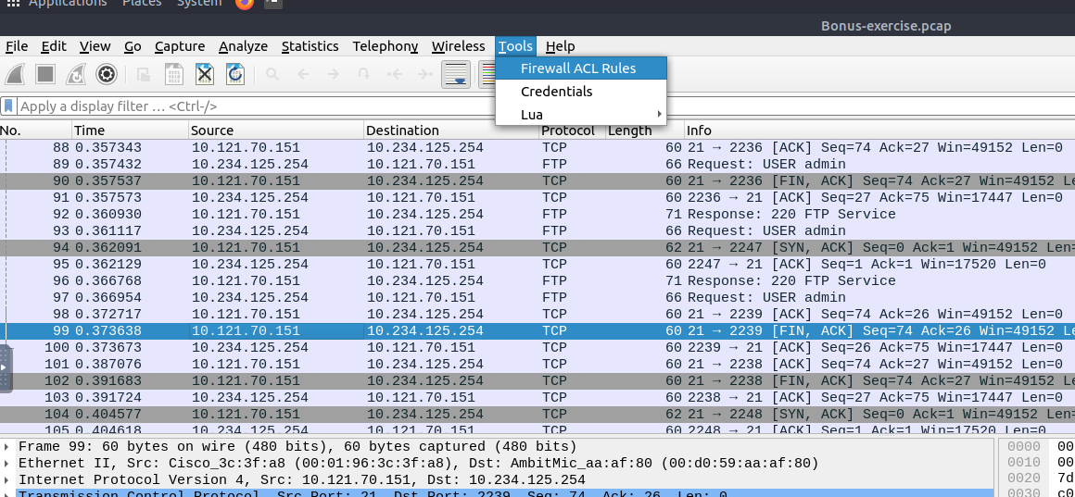Open the File menu
Screen dimensions: 1075x497
pos(17,46)
